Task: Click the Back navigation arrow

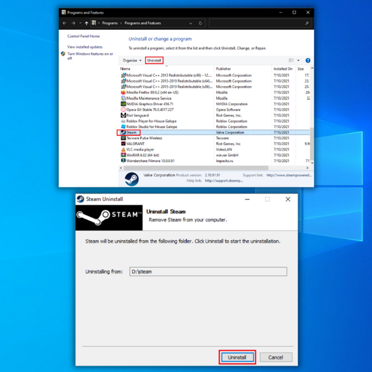Action: (x=64, y=23)
